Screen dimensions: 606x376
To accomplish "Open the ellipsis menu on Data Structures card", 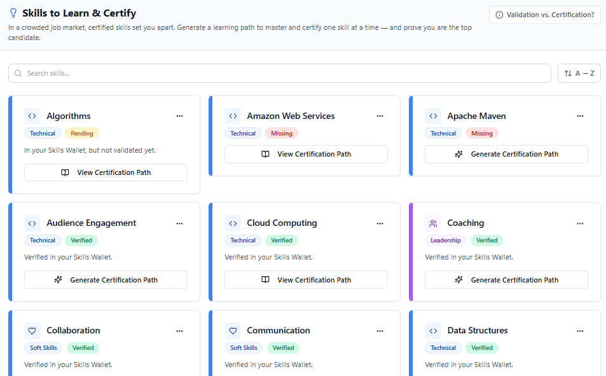I will pyautogui.click(x=580, y=331).
